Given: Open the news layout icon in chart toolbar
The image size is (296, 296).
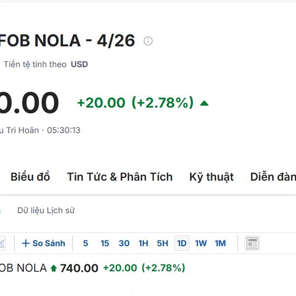Looking at the screenshot, I should tap(253, 243).
